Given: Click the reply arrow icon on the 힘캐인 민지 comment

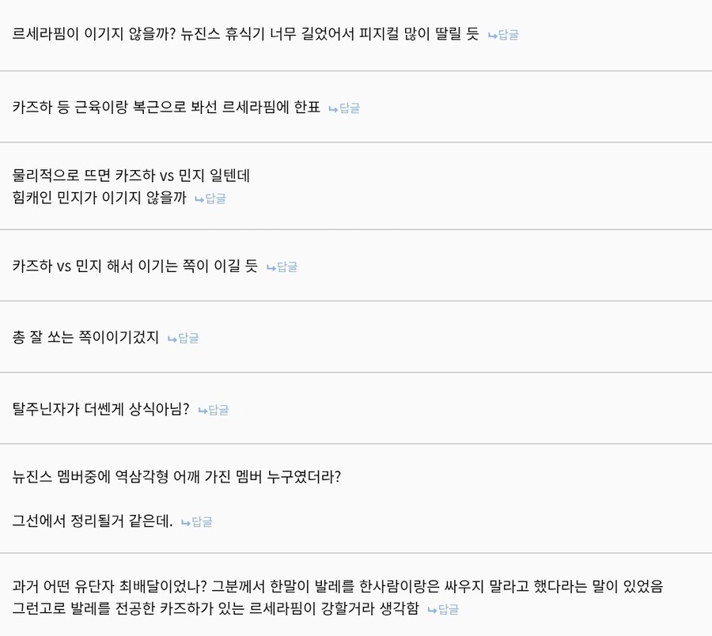Looking at the screenshot, I should pos(197,199).
